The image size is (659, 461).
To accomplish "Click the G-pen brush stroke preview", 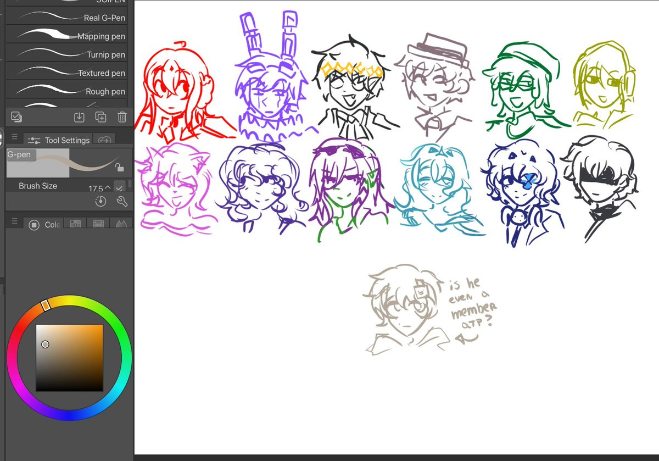I will (x=69, y=163).
